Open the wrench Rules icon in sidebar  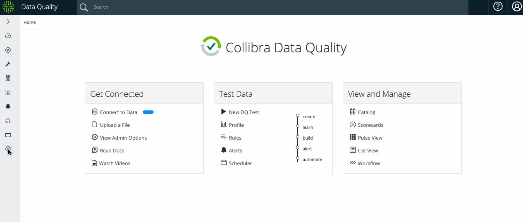8,64
